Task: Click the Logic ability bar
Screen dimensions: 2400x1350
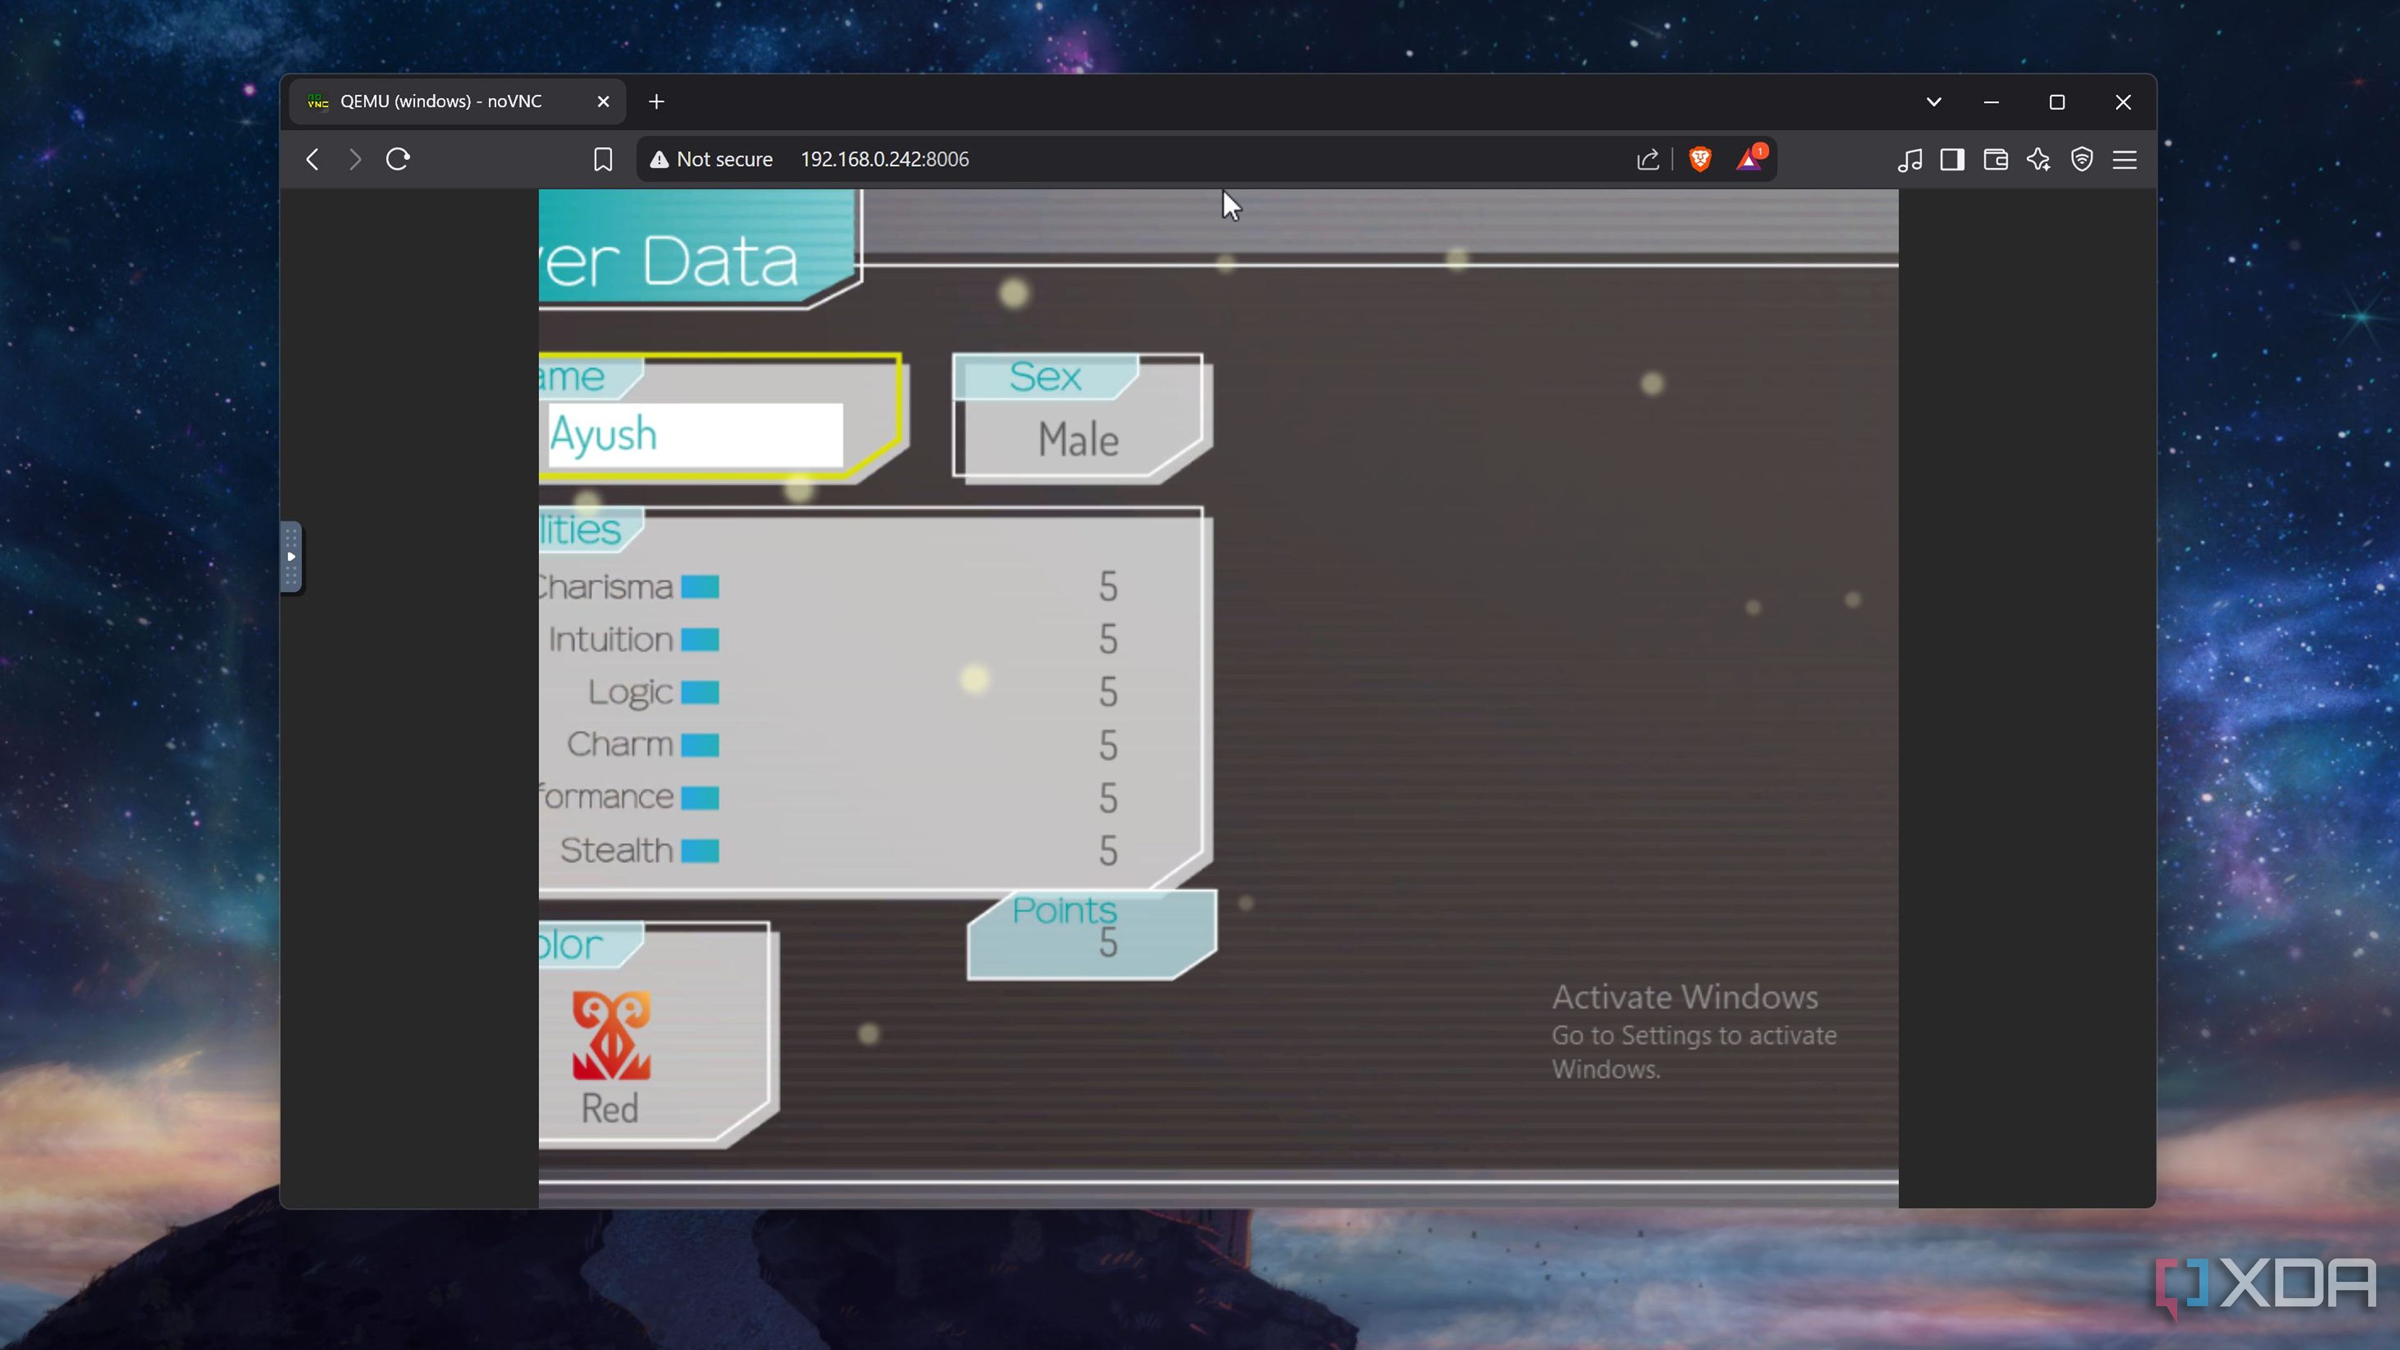Action: point(700,692)
